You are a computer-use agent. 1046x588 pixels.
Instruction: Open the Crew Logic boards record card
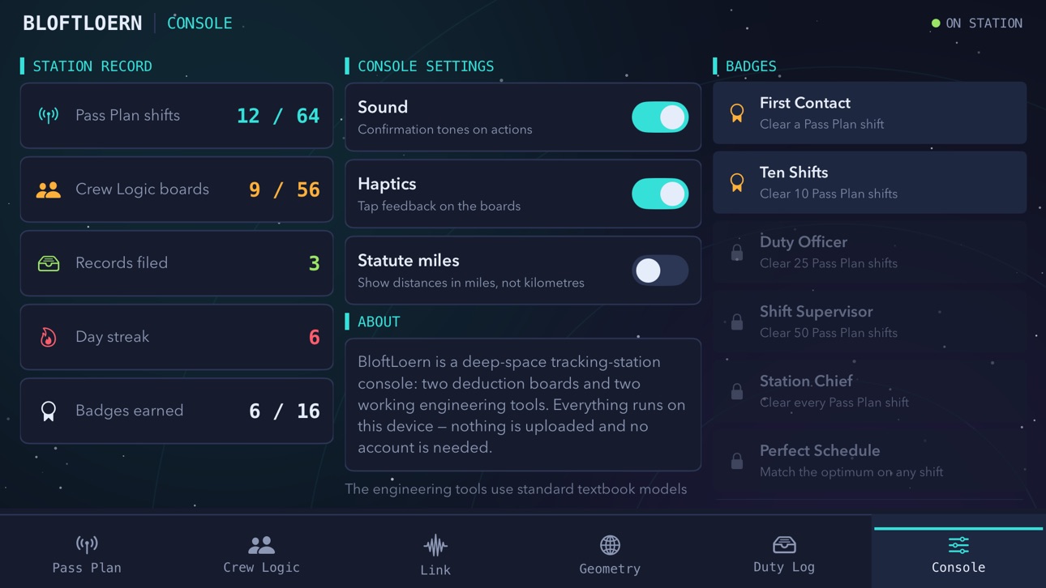pos(177,190)
